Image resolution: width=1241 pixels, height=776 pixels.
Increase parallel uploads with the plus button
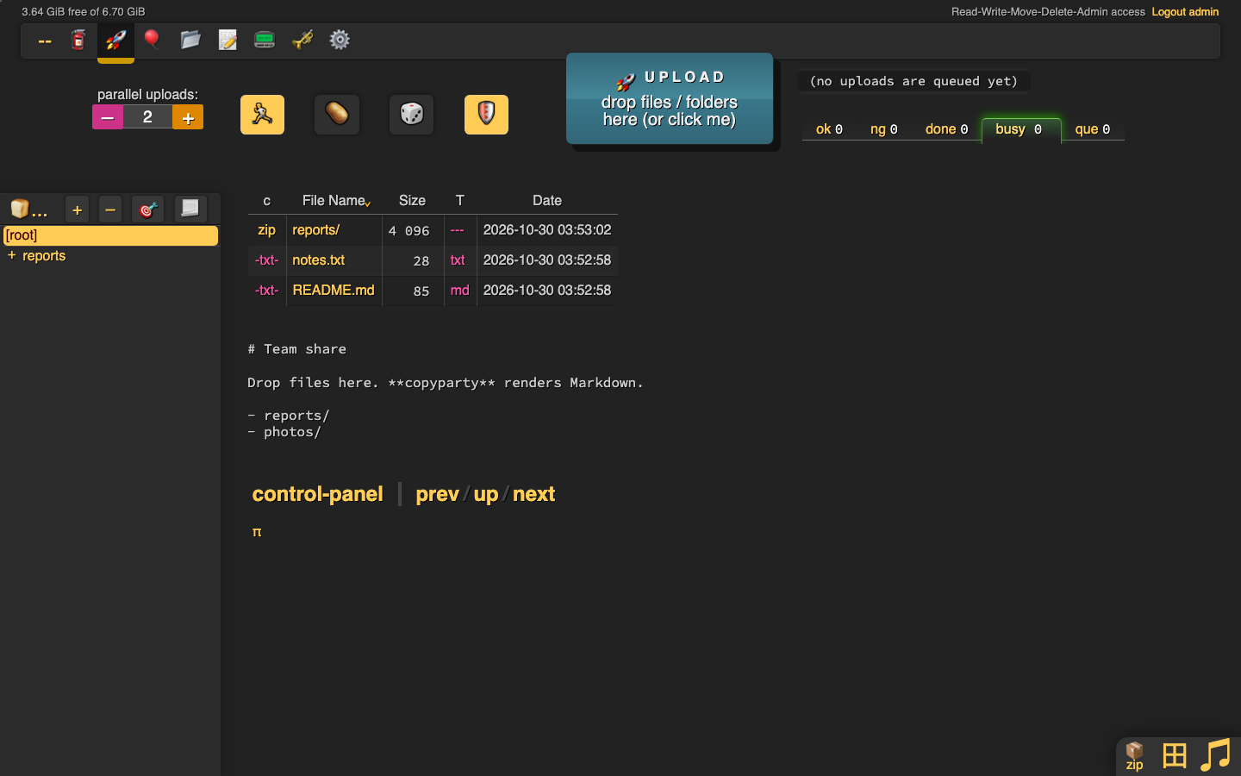click(188, 117)
